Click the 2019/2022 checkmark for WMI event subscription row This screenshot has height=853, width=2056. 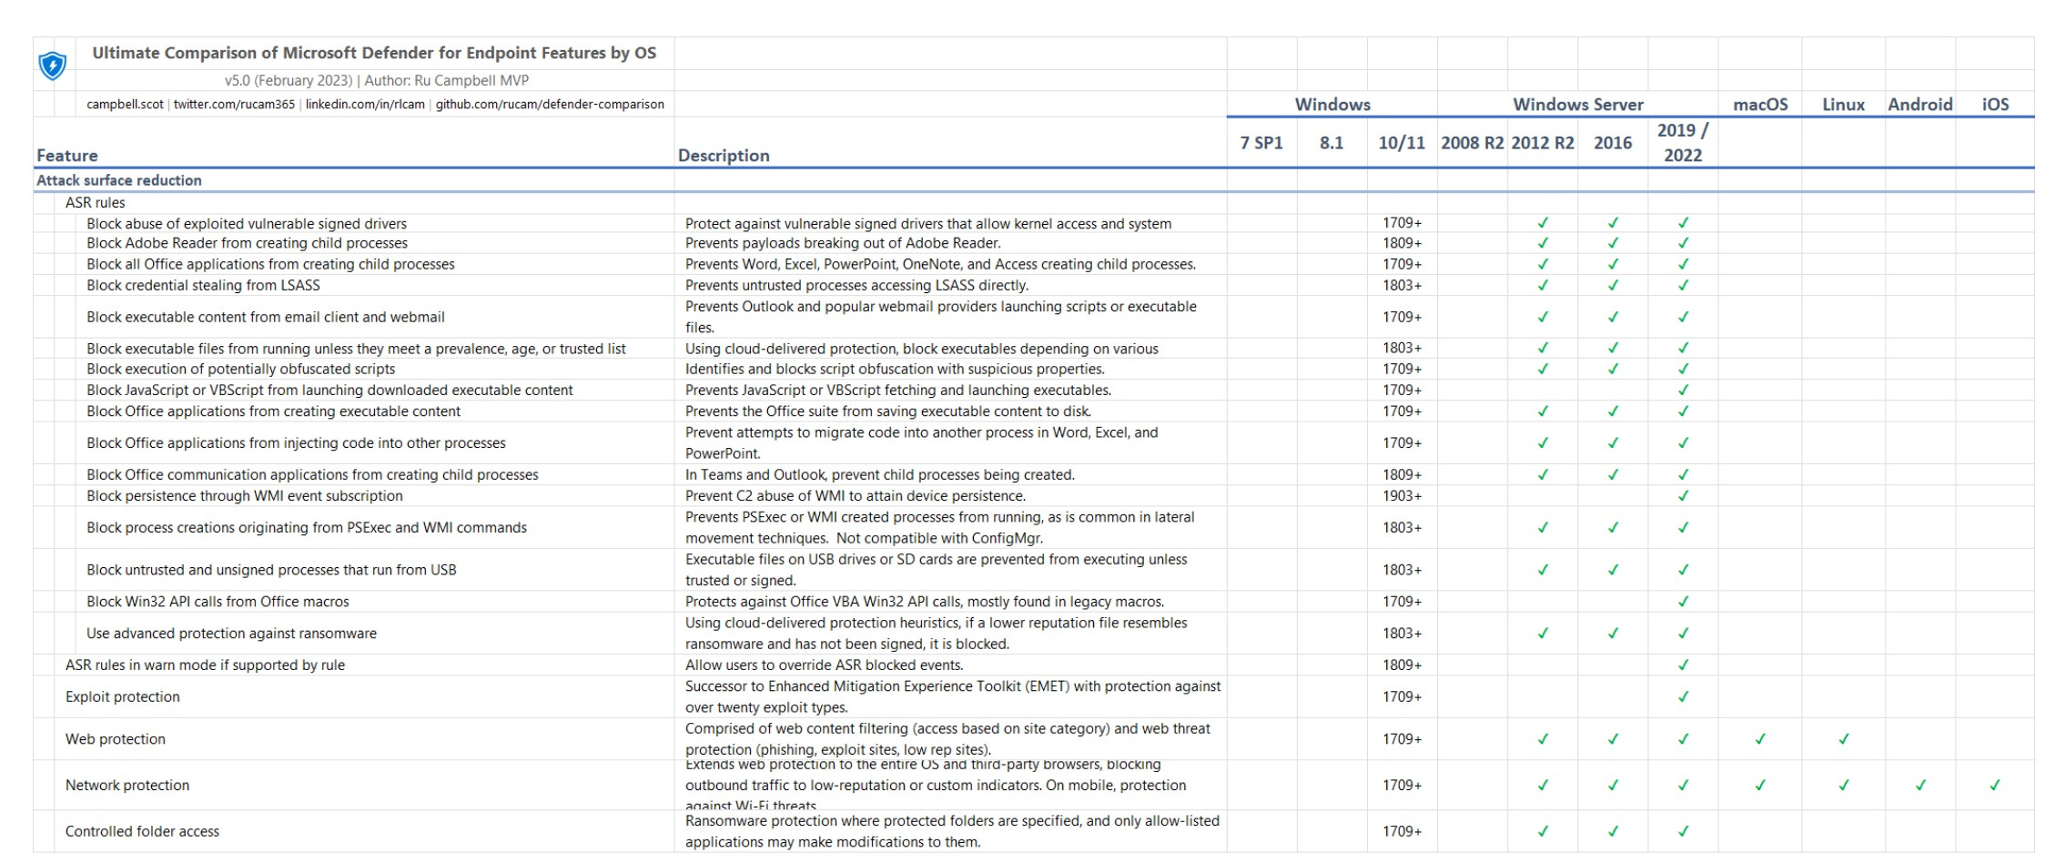[x=1683, y=496]
